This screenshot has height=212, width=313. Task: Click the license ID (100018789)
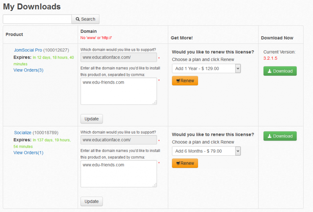45,133
